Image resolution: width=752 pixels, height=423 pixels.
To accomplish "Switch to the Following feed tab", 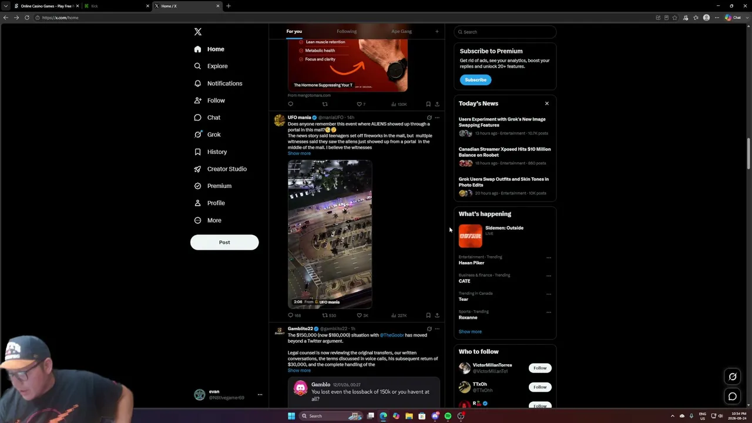I will pos(347,32).
